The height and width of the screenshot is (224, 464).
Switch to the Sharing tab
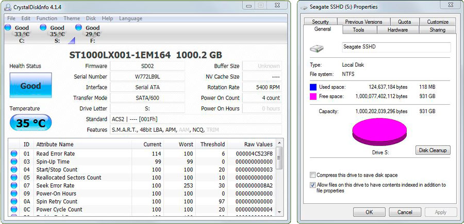(437, 30)
